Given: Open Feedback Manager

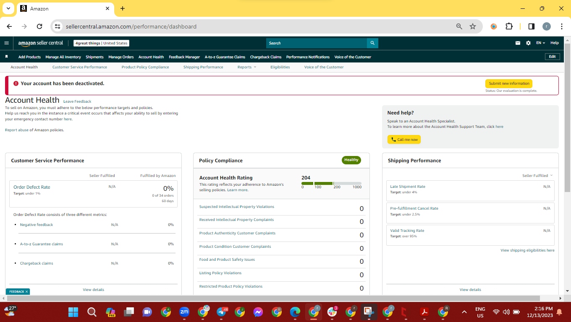Looking at the screenshot, I should pos(184,57).
